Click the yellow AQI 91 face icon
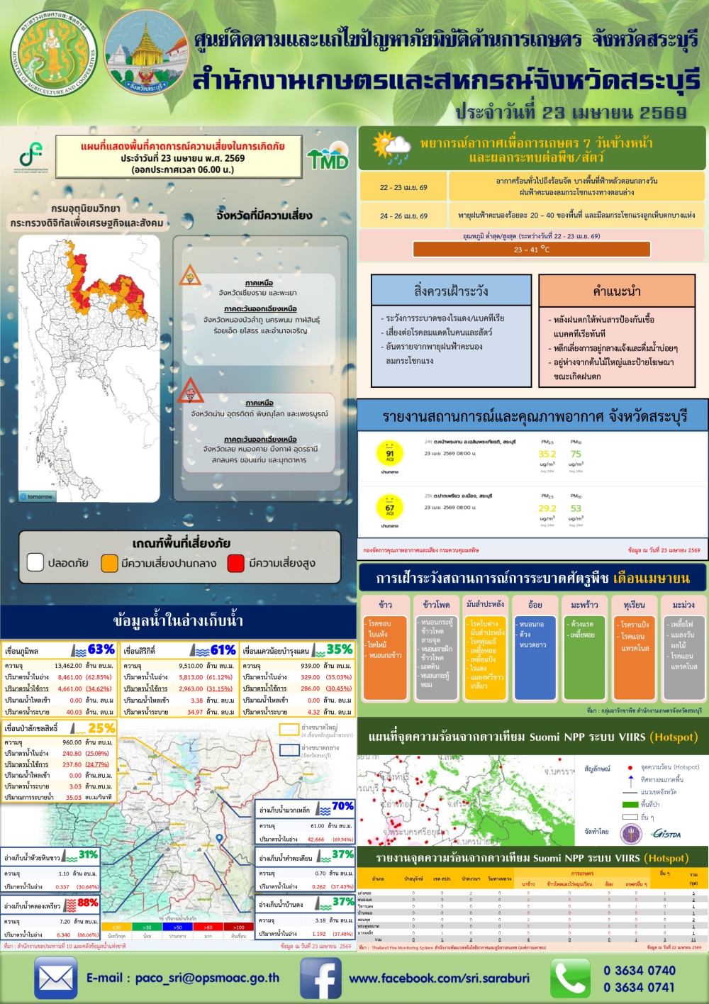The height and width of the screenshot is (1004, 709). tap(390, 454)
